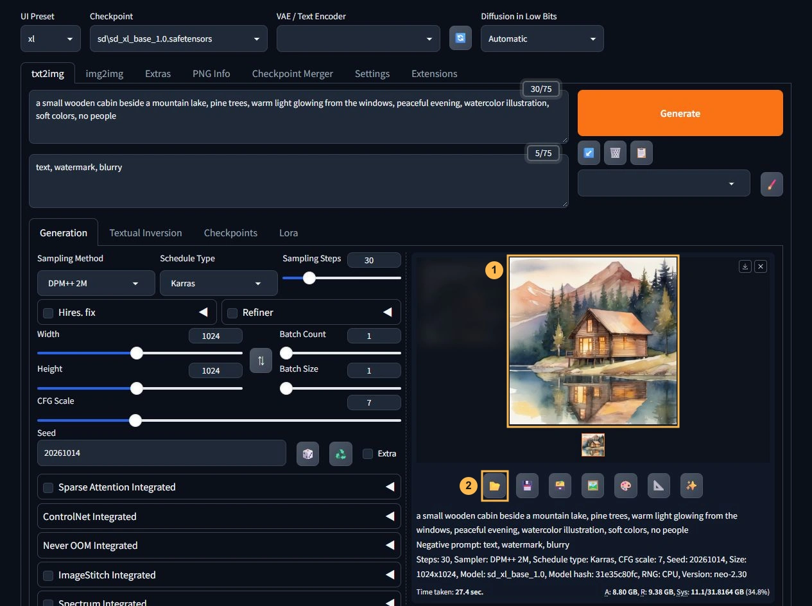812x606 pixels.
Task: Randomize seed with the dice icon
Action: pyautogui.click(x=307, y=454)
